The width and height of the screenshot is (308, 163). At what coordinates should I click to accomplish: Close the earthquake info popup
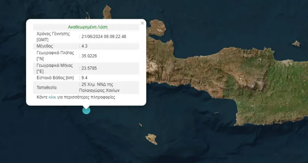tap(142, 23)
